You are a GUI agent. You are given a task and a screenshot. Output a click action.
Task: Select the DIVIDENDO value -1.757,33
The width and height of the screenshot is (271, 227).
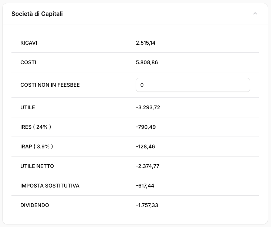(x=147, y=205)
